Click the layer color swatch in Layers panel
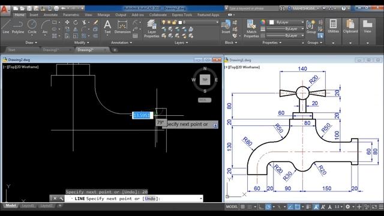 tap(180, 22)
